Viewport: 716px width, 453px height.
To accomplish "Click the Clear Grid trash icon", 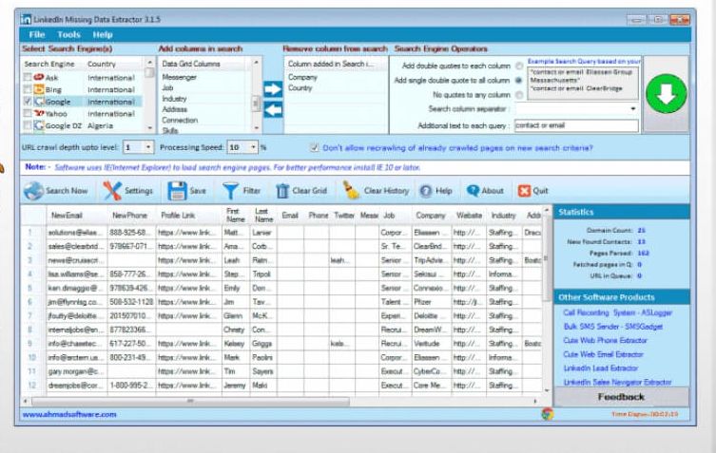I will (282, 191).
